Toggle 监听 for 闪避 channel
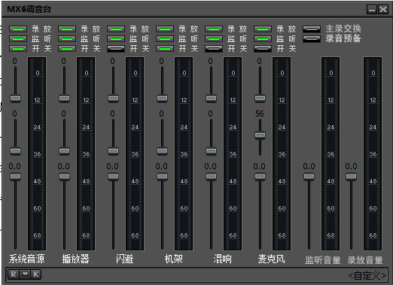Viewport: 393px width, 285px height. 116,39
